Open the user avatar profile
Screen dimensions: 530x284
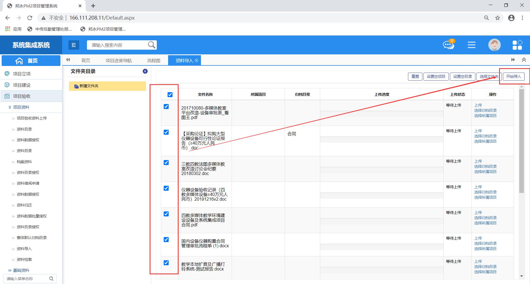tap(494, 45)
